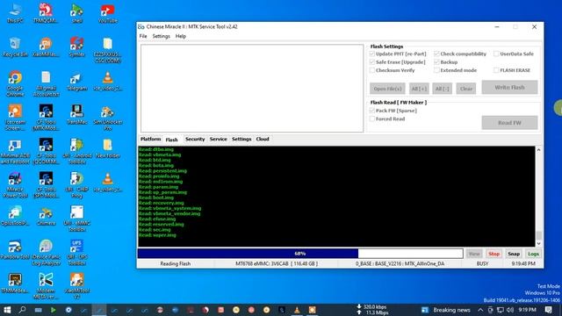
Task: Enable the Checksum Verify checkbox
Action: click(372, 70)
